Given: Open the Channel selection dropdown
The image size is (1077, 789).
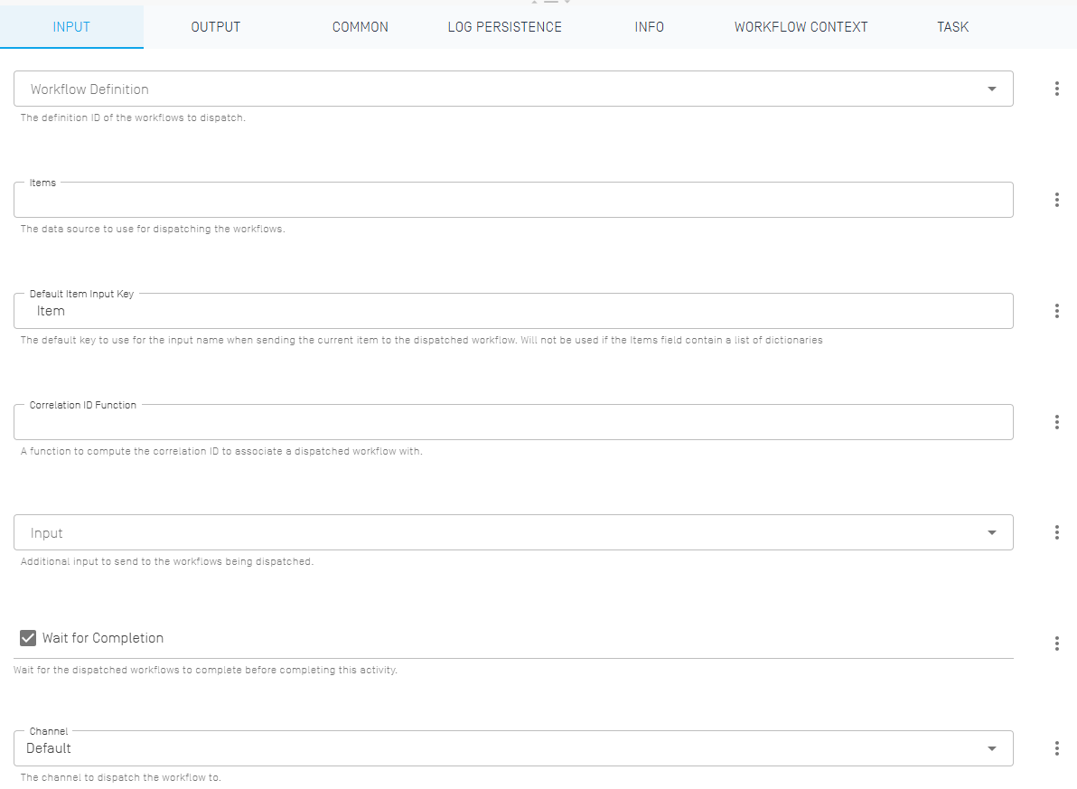Looking at the screenshot, I should [991, 748].
